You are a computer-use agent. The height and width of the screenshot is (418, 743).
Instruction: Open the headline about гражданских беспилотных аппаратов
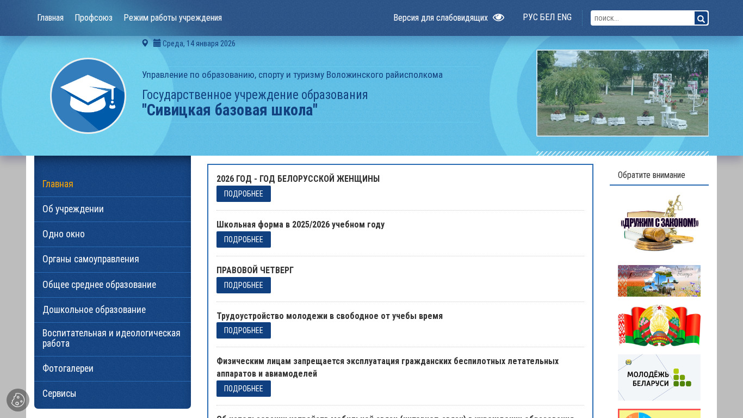click(x=388, y=367)
